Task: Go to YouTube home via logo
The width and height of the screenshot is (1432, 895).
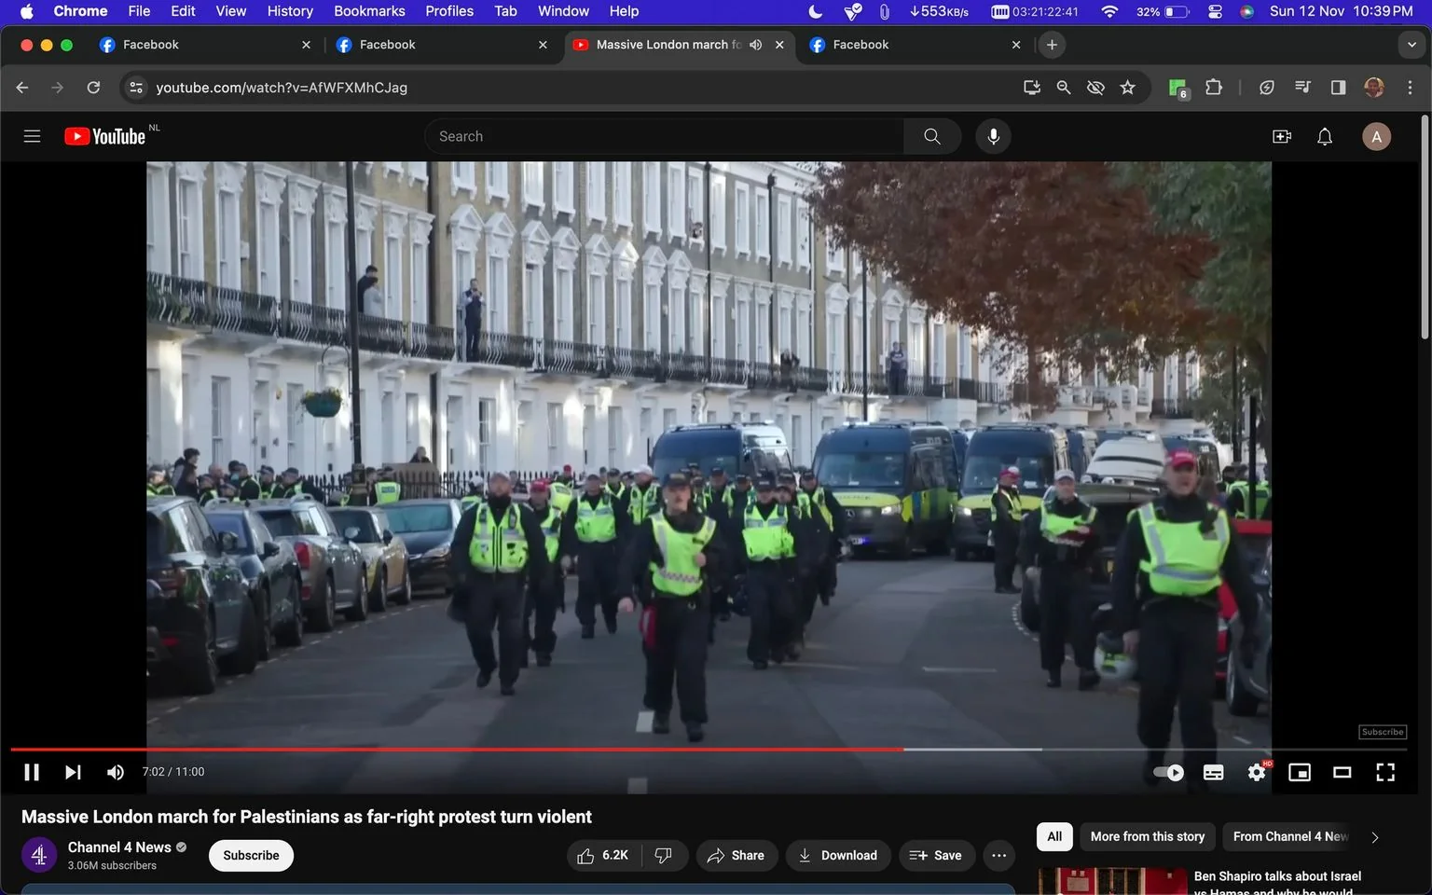Action: [105, 136]
